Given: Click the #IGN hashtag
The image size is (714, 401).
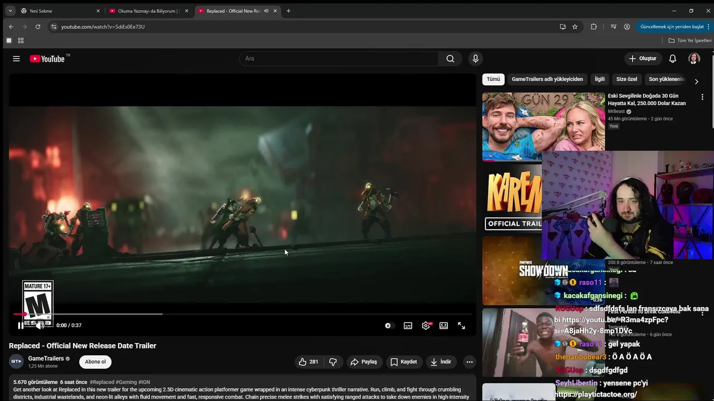Looking at the screenshot, I should [x=144, y=382].
